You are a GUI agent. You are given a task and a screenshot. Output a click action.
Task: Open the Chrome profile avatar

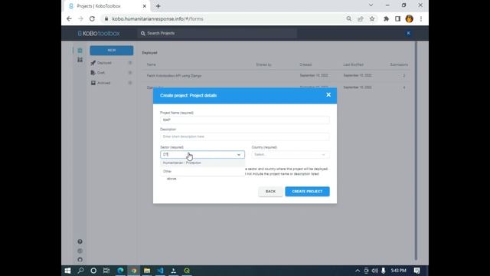point(409,18)
